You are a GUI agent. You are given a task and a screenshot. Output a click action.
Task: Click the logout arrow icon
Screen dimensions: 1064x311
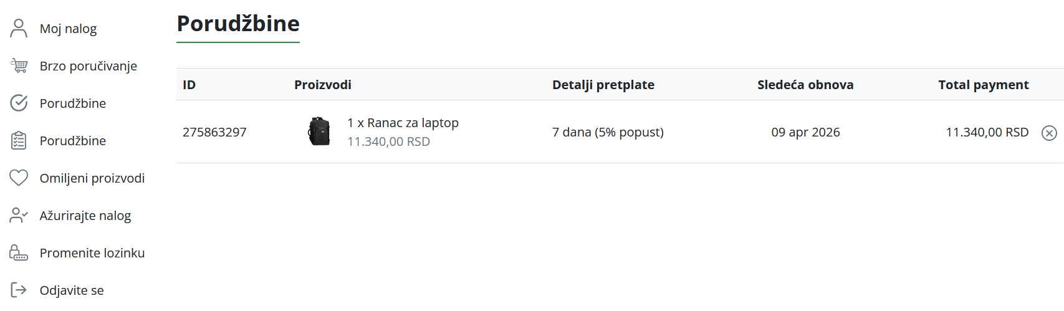coord(19,290)
